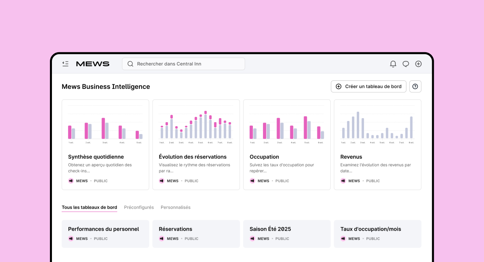Open the Taux d'occupation/mois dashboard
This screenshot has width=484, height=262.
[370, 229]
